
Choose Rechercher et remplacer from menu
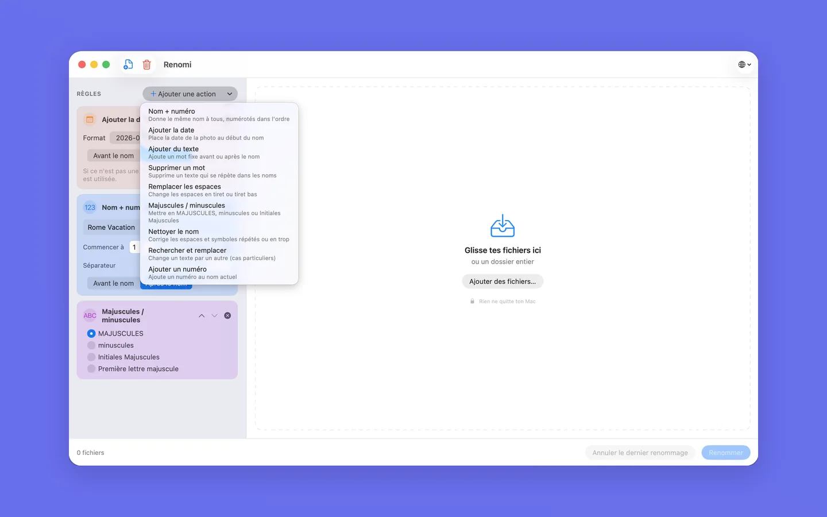219,254
